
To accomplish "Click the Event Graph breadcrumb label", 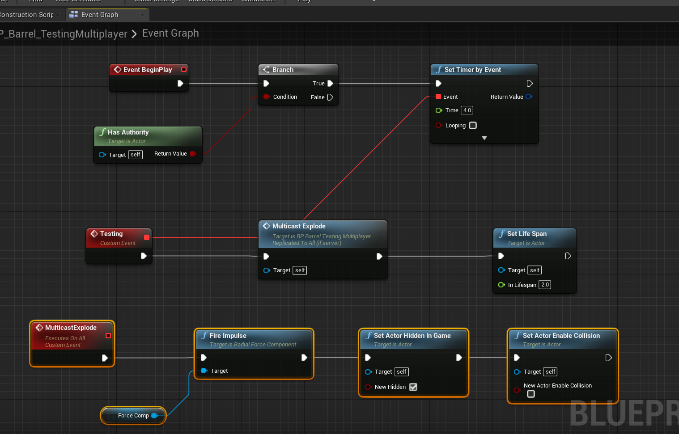I will click(170, 34).
